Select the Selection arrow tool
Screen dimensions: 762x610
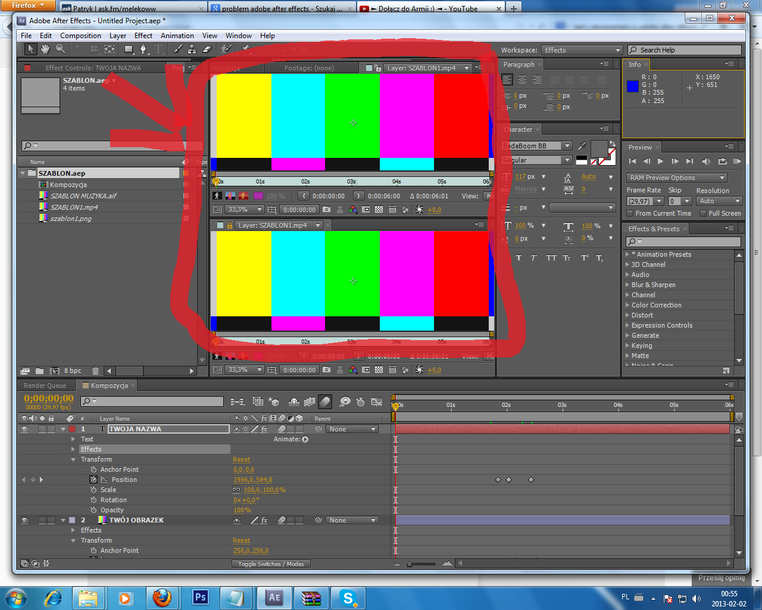[30, 49]
